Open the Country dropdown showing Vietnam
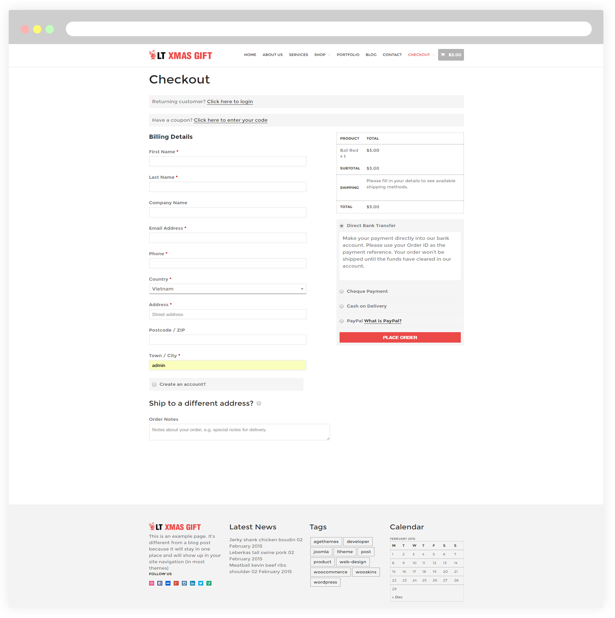The image size is (615, 618). (x=228, y=289)
